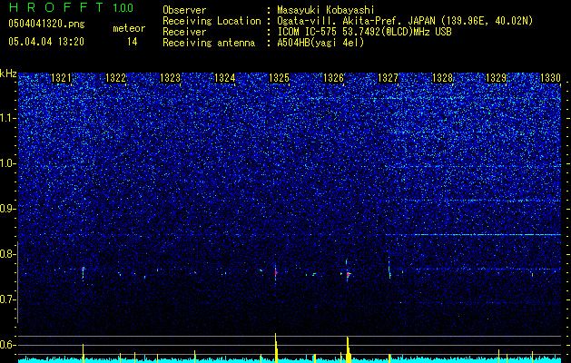
Task: Click the ICOM IC-575 receiver text
Action: pos(364,32)
